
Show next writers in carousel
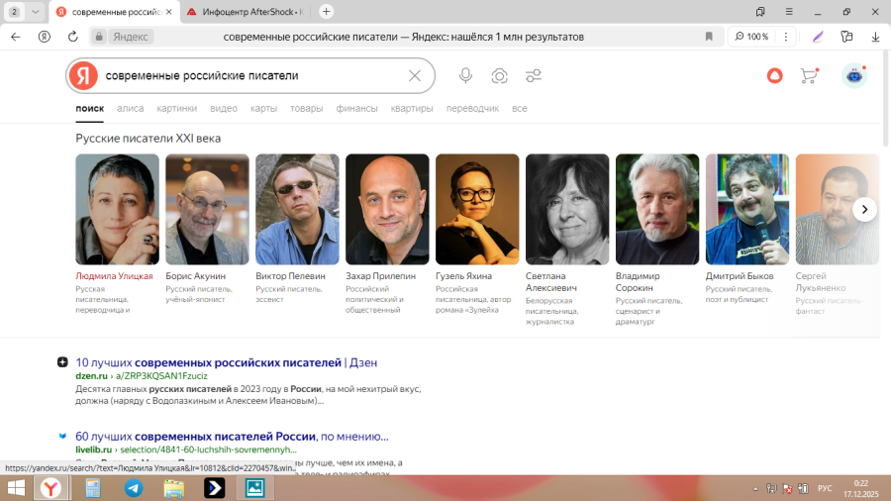(x=864, y=209)
